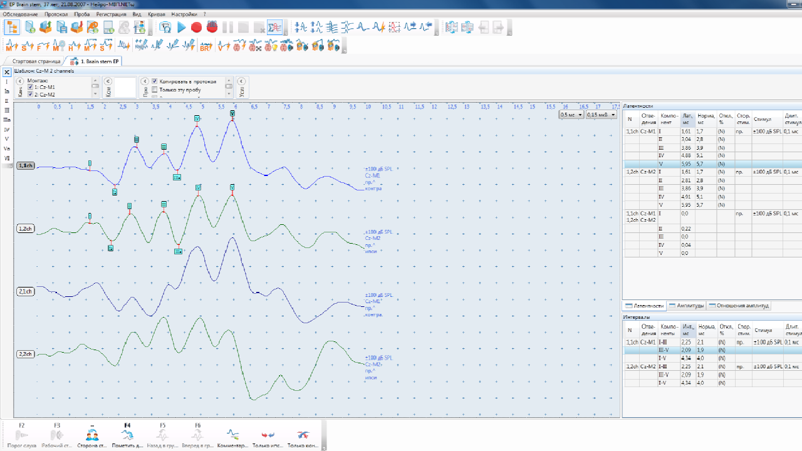Select marker III in left marker list
Screen dimensions: 802x451
(x=7, y=110)
